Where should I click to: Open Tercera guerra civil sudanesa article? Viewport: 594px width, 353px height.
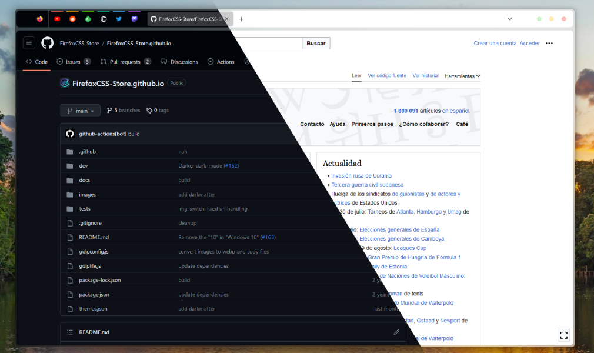pos(368,185)
